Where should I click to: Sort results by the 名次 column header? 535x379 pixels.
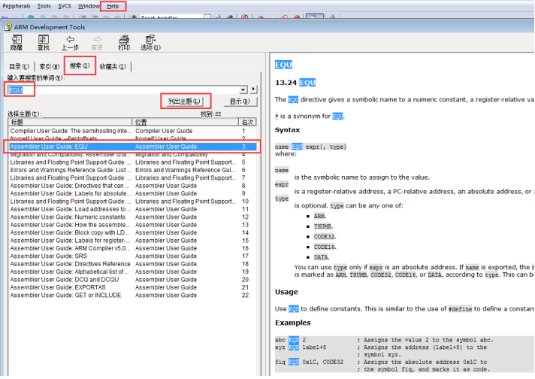[x=247, y=122]
